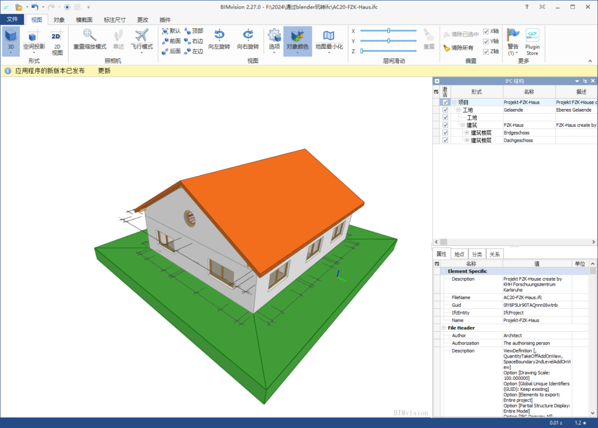This screenshot has width=598, height=428.
Task: Uncheck the Erdgeschoss storey checkbox
Action: pyautogui.click(x=445, y=133)
